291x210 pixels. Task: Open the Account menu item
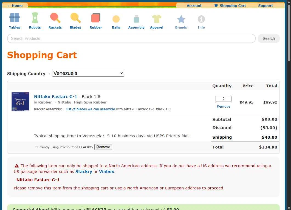194,6
